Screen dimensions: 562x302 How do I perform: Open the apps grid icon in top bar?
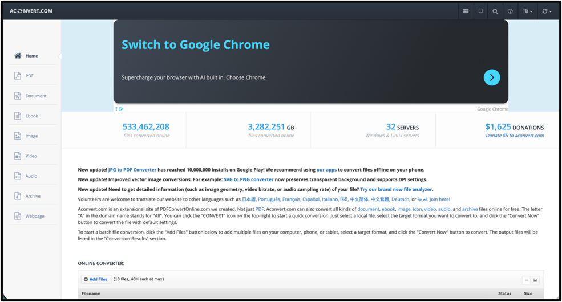click(x=466, y=11)
